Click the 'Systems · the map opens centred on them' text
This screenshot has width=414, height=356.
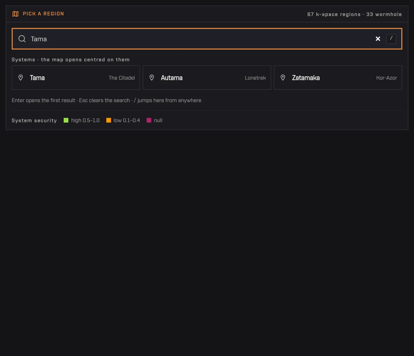coord(71,60)
